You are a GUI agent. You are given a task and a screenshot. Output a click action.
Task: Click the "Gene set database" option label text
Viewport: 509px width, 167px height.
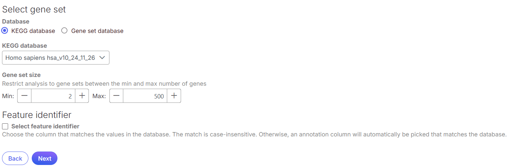[97, 31]
